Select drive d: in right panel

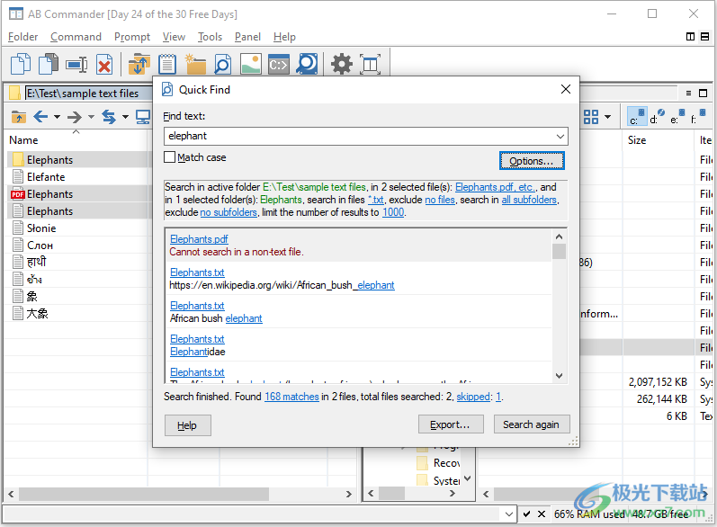(x=657, y=117)
